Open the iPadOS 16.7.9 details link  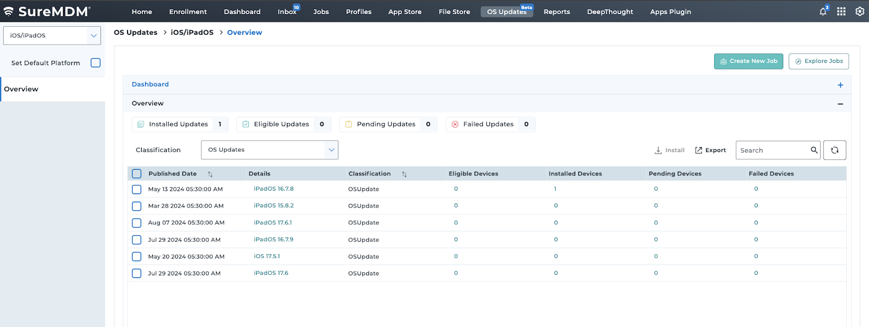click(x=274, y=240)
